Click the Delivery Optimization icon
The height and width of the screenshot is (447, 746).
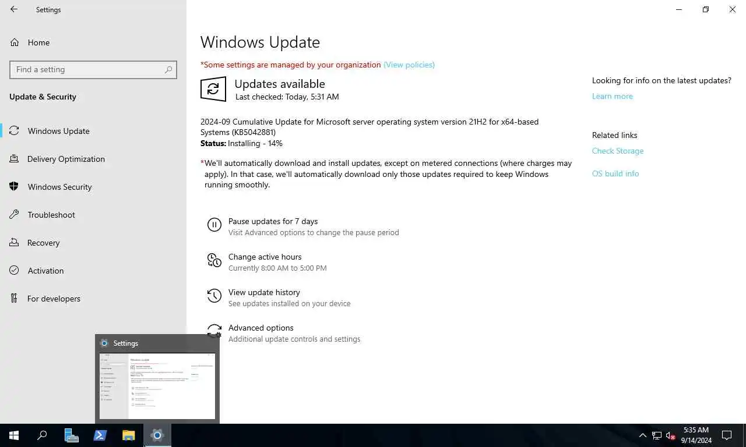(15, 159)
